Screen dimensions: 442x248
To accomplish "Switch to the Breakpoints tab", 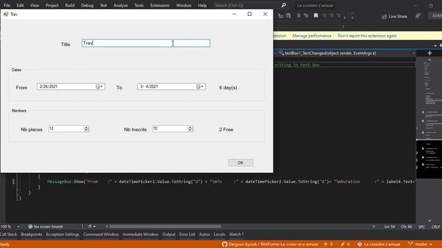I will tap(31, 234).
